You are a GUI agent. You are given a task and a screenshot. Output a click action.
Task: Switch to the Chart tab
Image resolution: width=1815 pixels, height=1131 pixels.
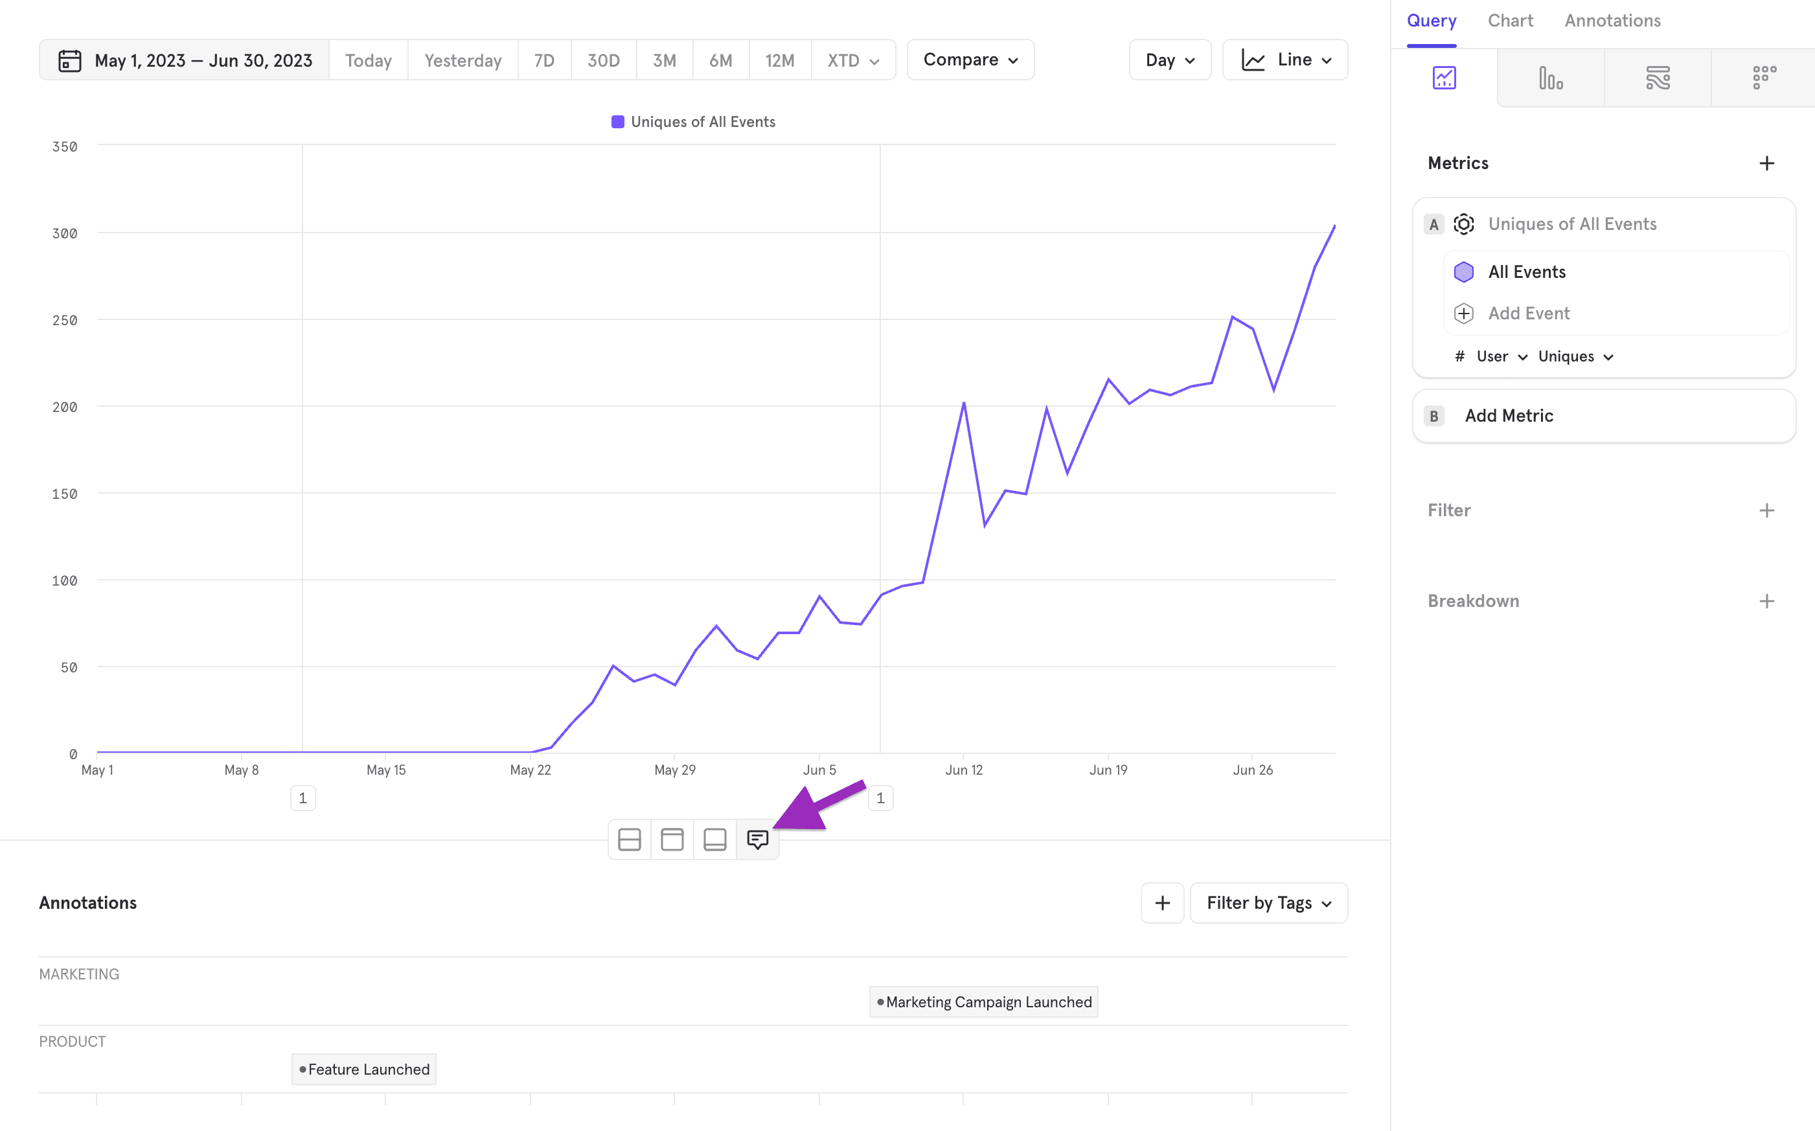click(x=1510, y=20)
